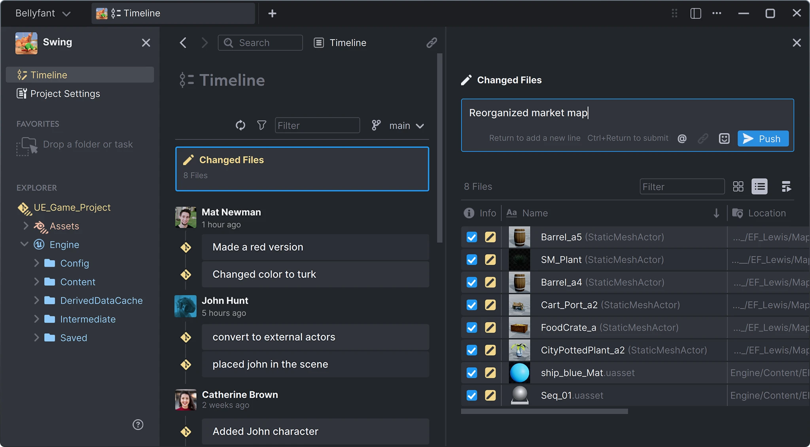Open a new tab with the plus button
Image resolution: width=810 pixels, height=447 pixels.
pos(272,13)
